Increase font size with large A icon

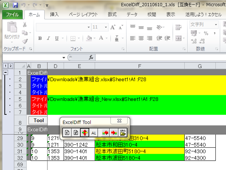113,27
